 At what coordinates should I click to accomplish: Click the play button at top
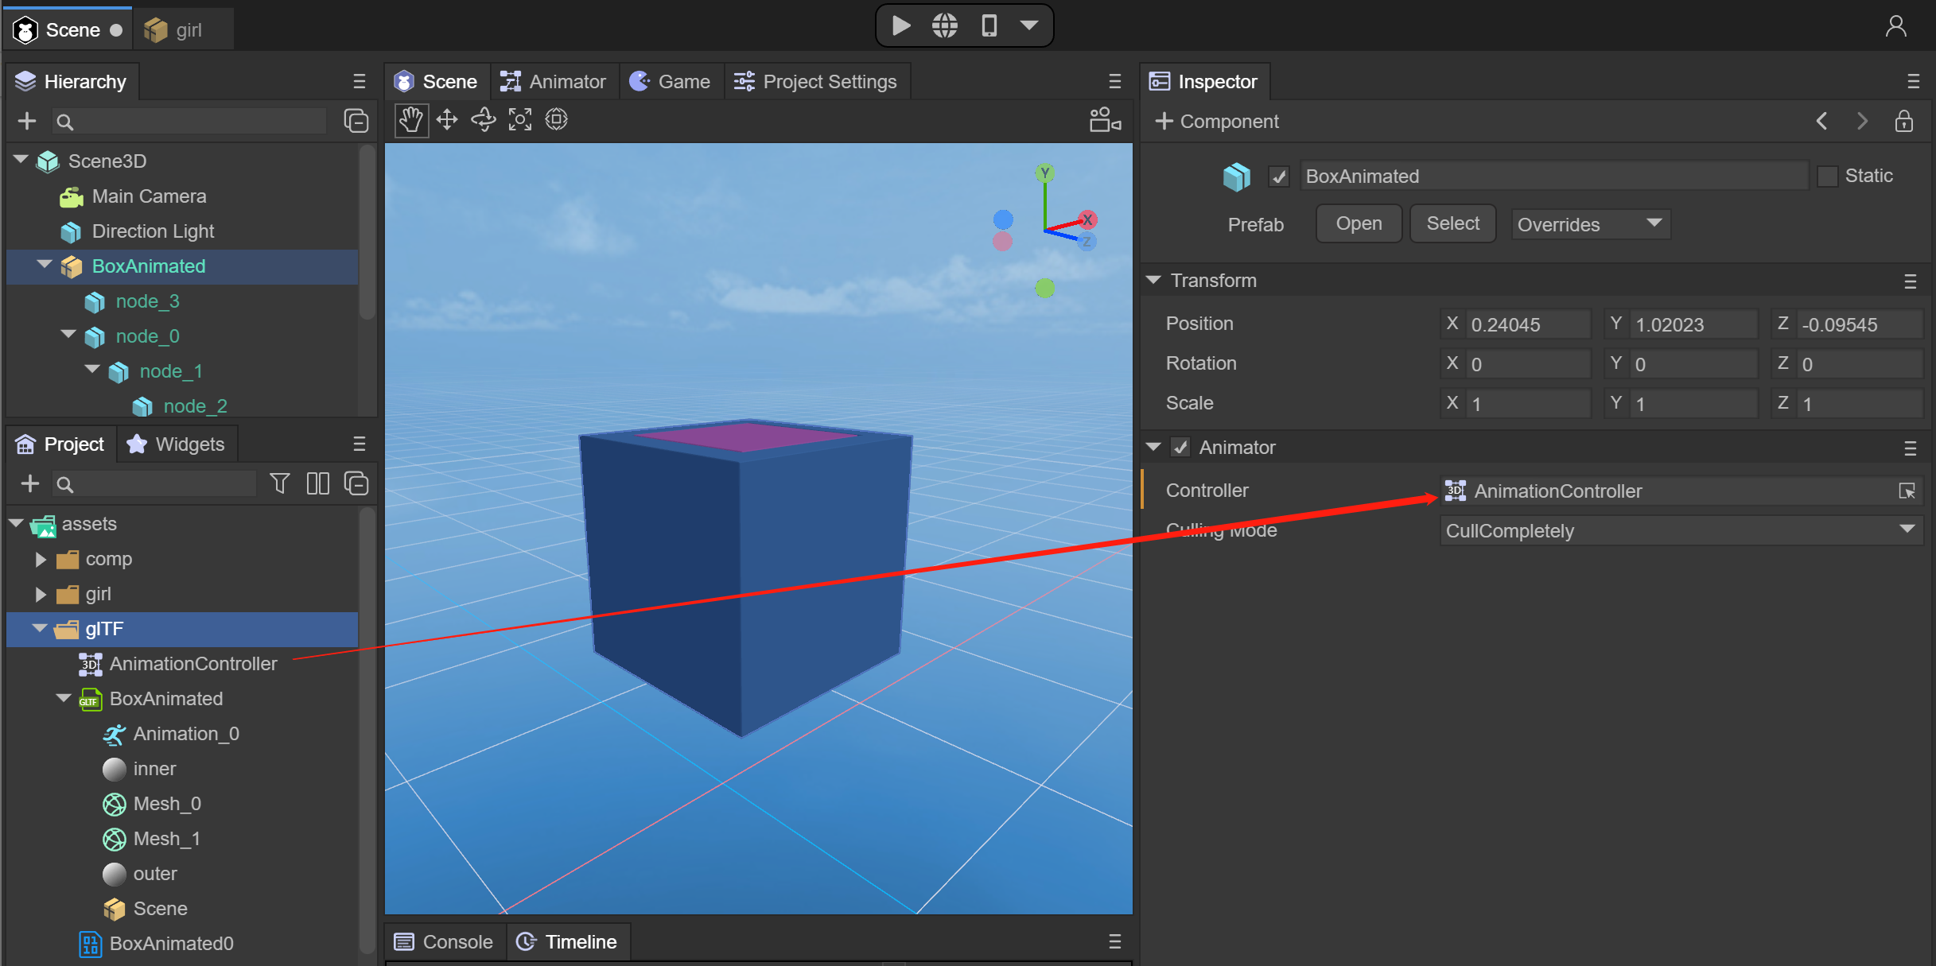tap(900, 26)
